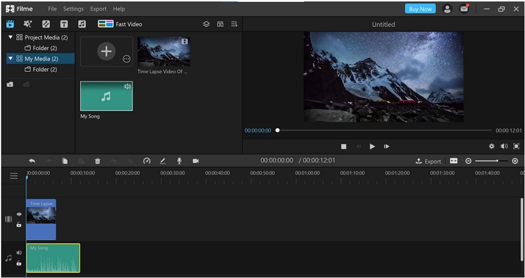525x278 pixels.
Task: Open the sort order dropdown icon
Action: point(234,24)
